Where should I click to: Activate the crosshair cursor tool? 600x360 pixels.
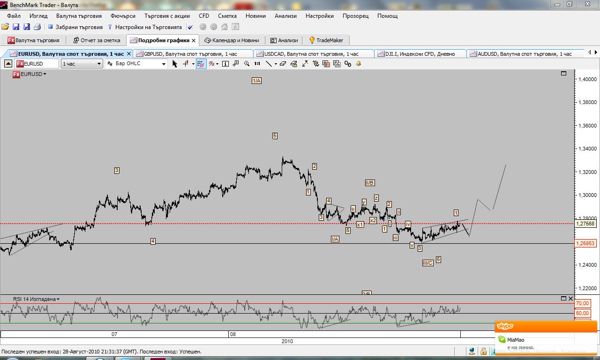[x=186, y=64]
